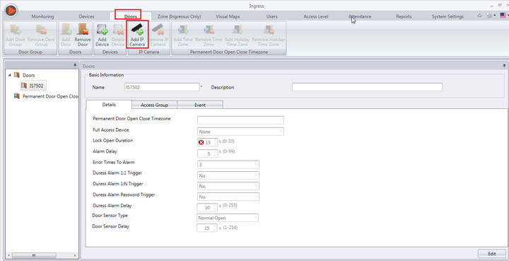509x261 pixels.
Task: Click the Edit button
Action: click(x=492, y=253)
